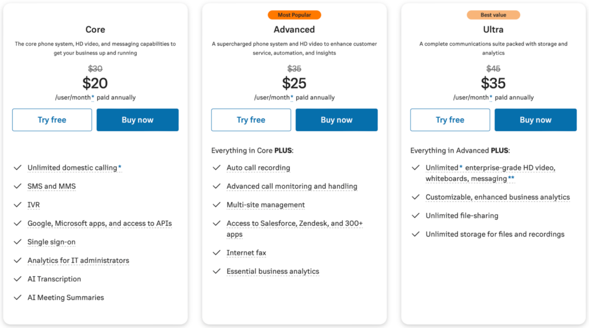This screenshot has width=589, height=328.
Task: Select SMS and MMS feature link
Action: (x=52, y=186)
